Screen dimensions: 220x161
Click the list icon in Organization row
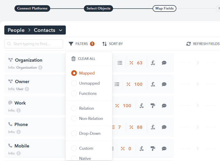tap(120, 63)
